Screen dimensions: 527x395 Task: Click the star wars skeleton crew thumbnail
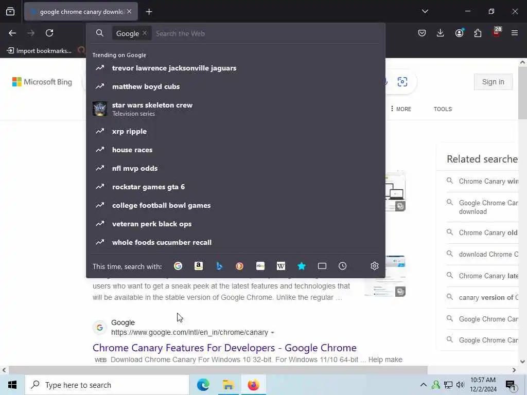(x=100, y=109)
